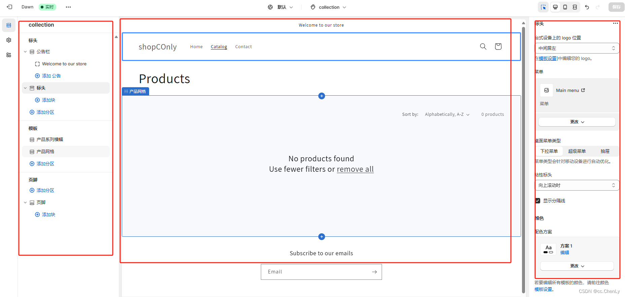Viewport: 625px width, 297px height.
Task: Click the 保存 save button
Action: click(x=616, y=7)
